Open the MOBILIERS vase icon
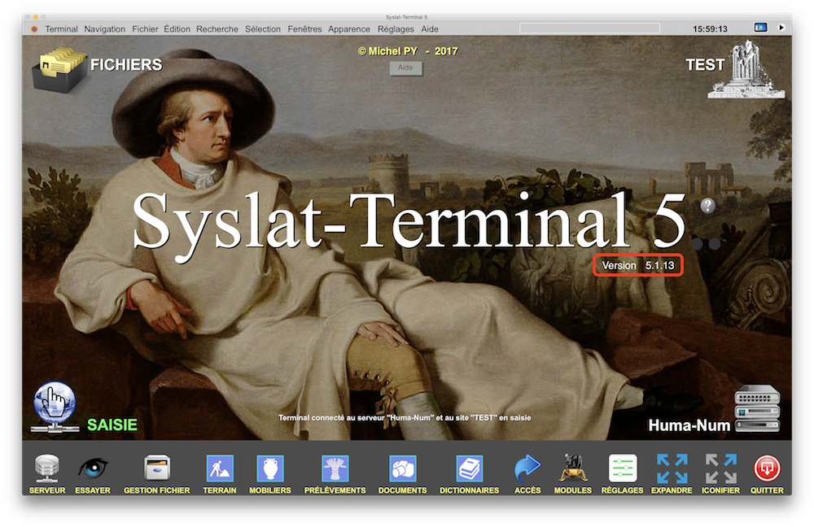 click(x=270, y=468)
